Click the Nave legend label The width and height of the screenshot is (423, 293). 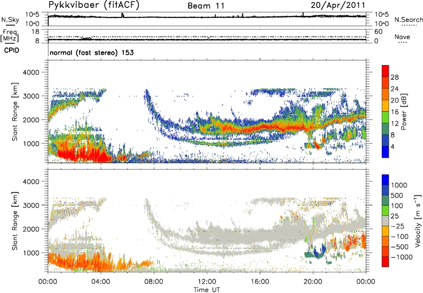point(402,36)
